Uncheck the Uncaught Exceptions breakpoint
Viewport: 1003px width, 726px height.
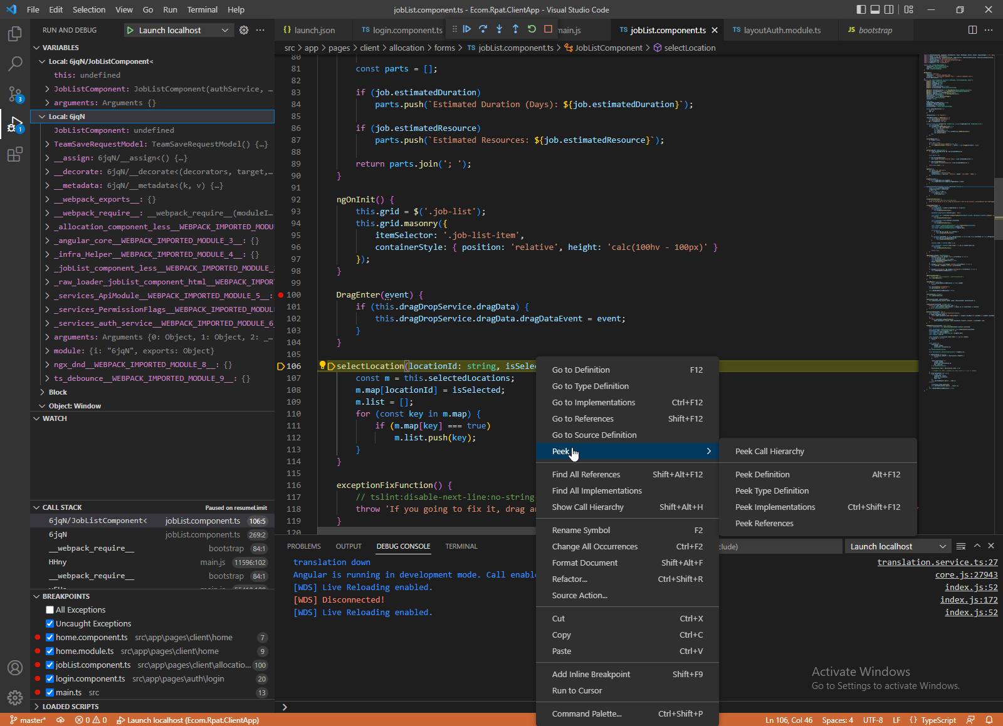tap(50, 624)
